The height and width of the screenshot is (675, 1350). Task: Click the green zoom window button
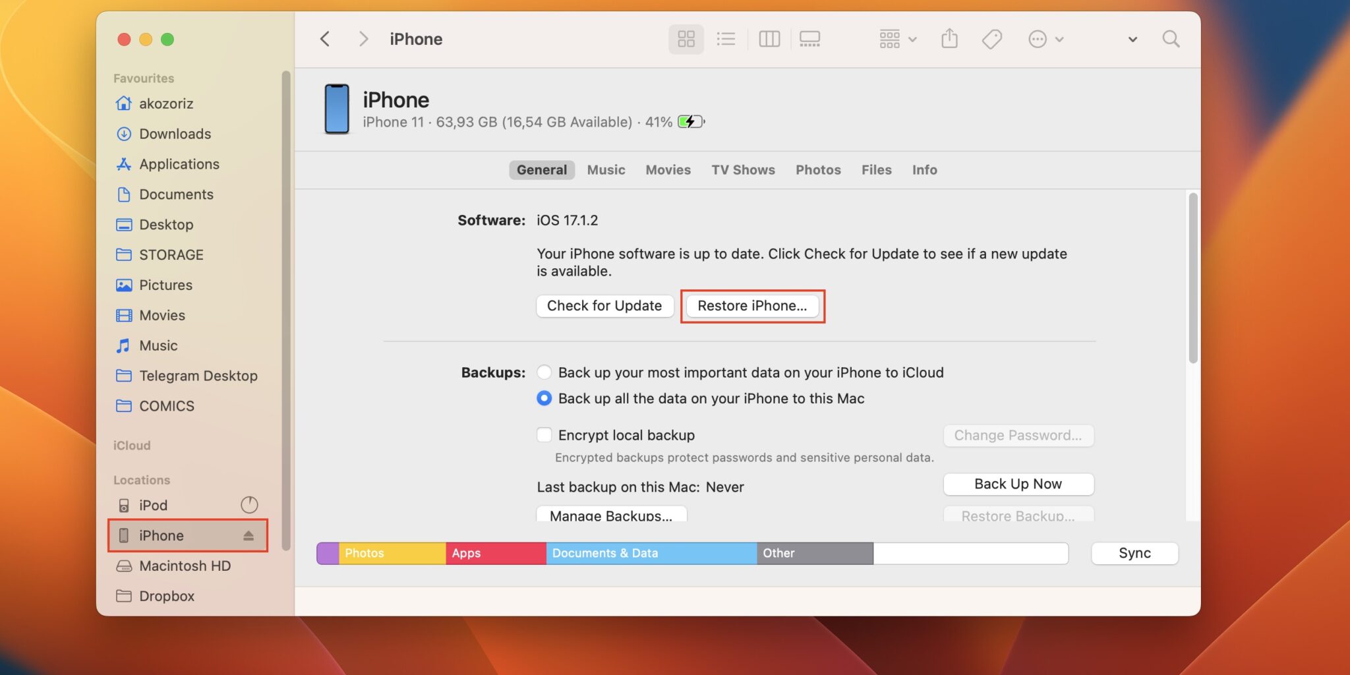pos(167,40)
